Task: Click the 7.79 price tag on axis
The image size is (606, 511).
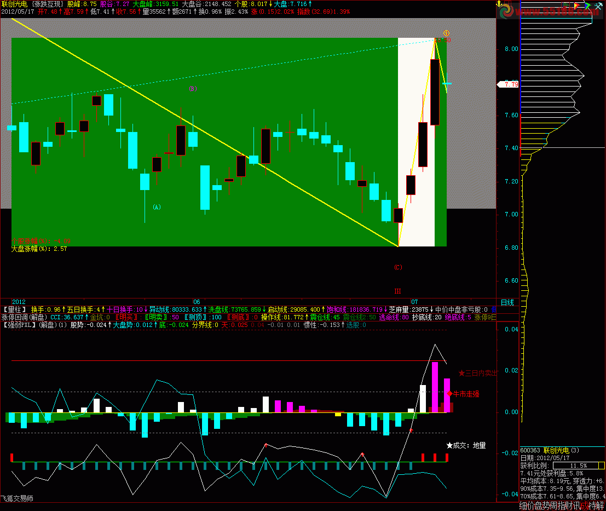Action: (509, 84)
